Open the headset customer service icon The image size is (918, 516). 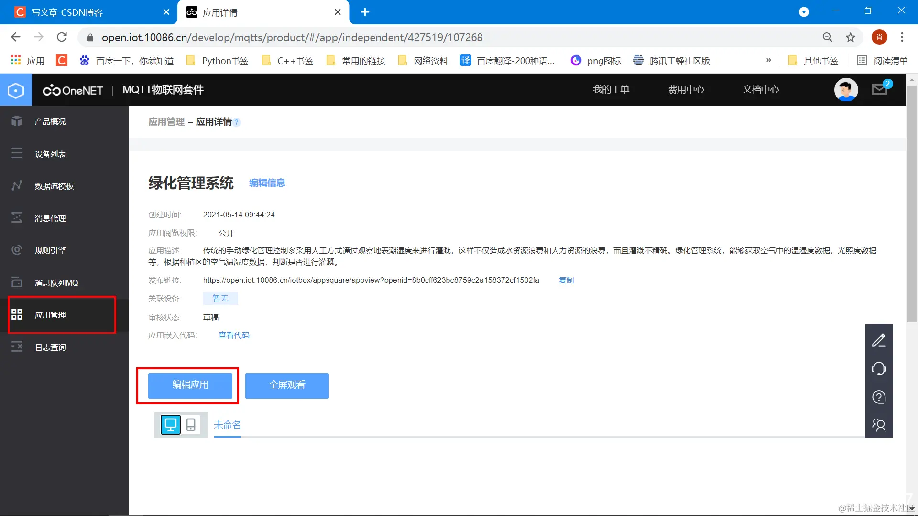coord(879,368)
